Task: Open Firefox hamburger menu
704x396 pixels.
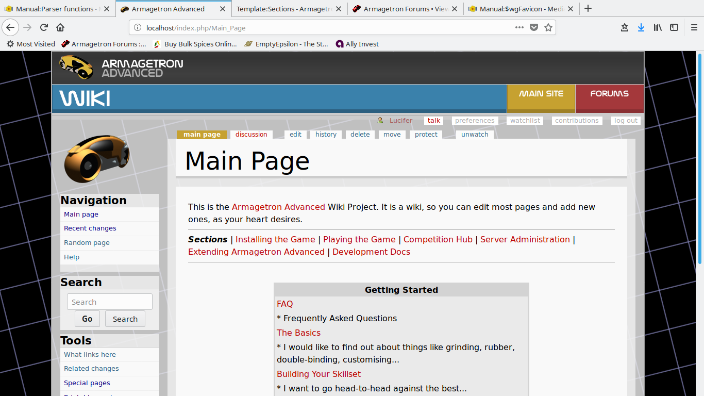Action: [x=694, y=28]
